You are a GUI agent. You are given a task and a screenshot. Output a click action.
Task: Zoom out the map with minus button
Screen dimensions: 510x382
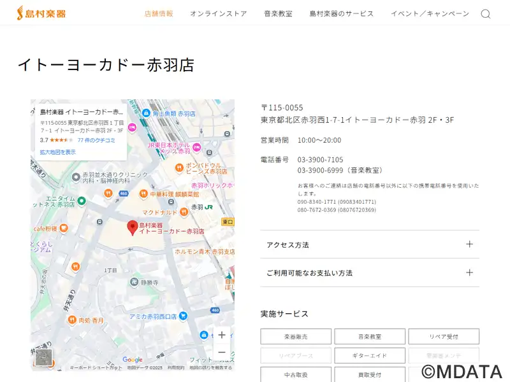pos(222,352)
